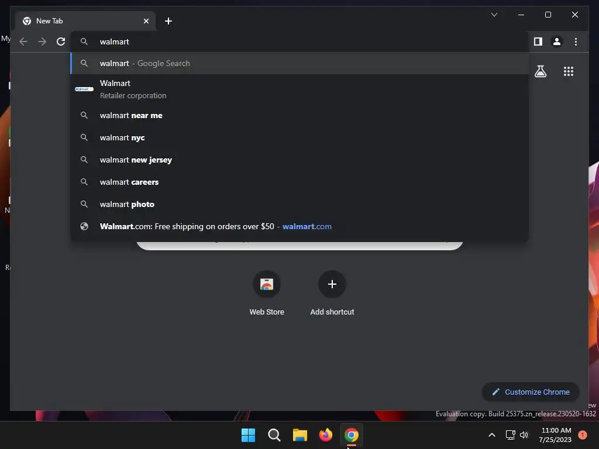
Task: Open the taskbar clock showing 11:00 AM
Action: point(556,435)
